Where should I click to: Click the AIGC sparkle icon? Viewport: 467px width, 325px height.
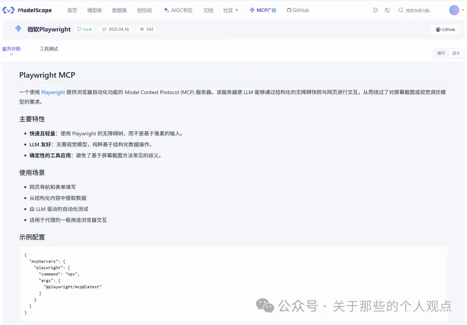(x=166, y=10)
